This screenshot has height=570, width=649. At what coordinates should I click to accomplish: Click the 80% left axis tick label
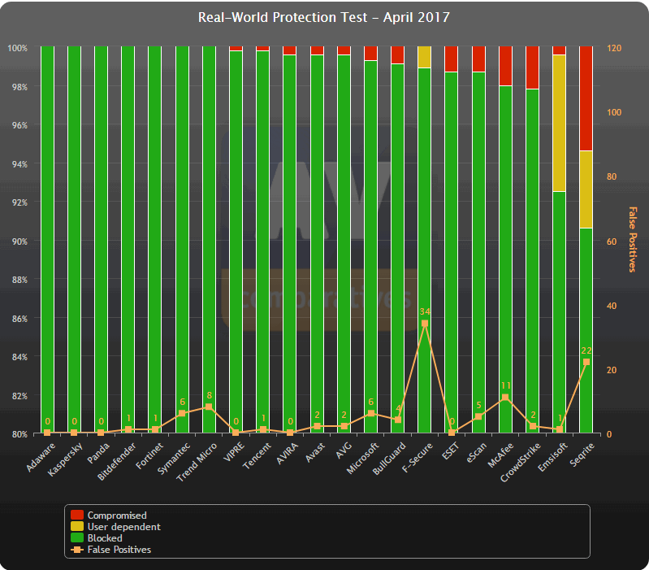[19, 434]
